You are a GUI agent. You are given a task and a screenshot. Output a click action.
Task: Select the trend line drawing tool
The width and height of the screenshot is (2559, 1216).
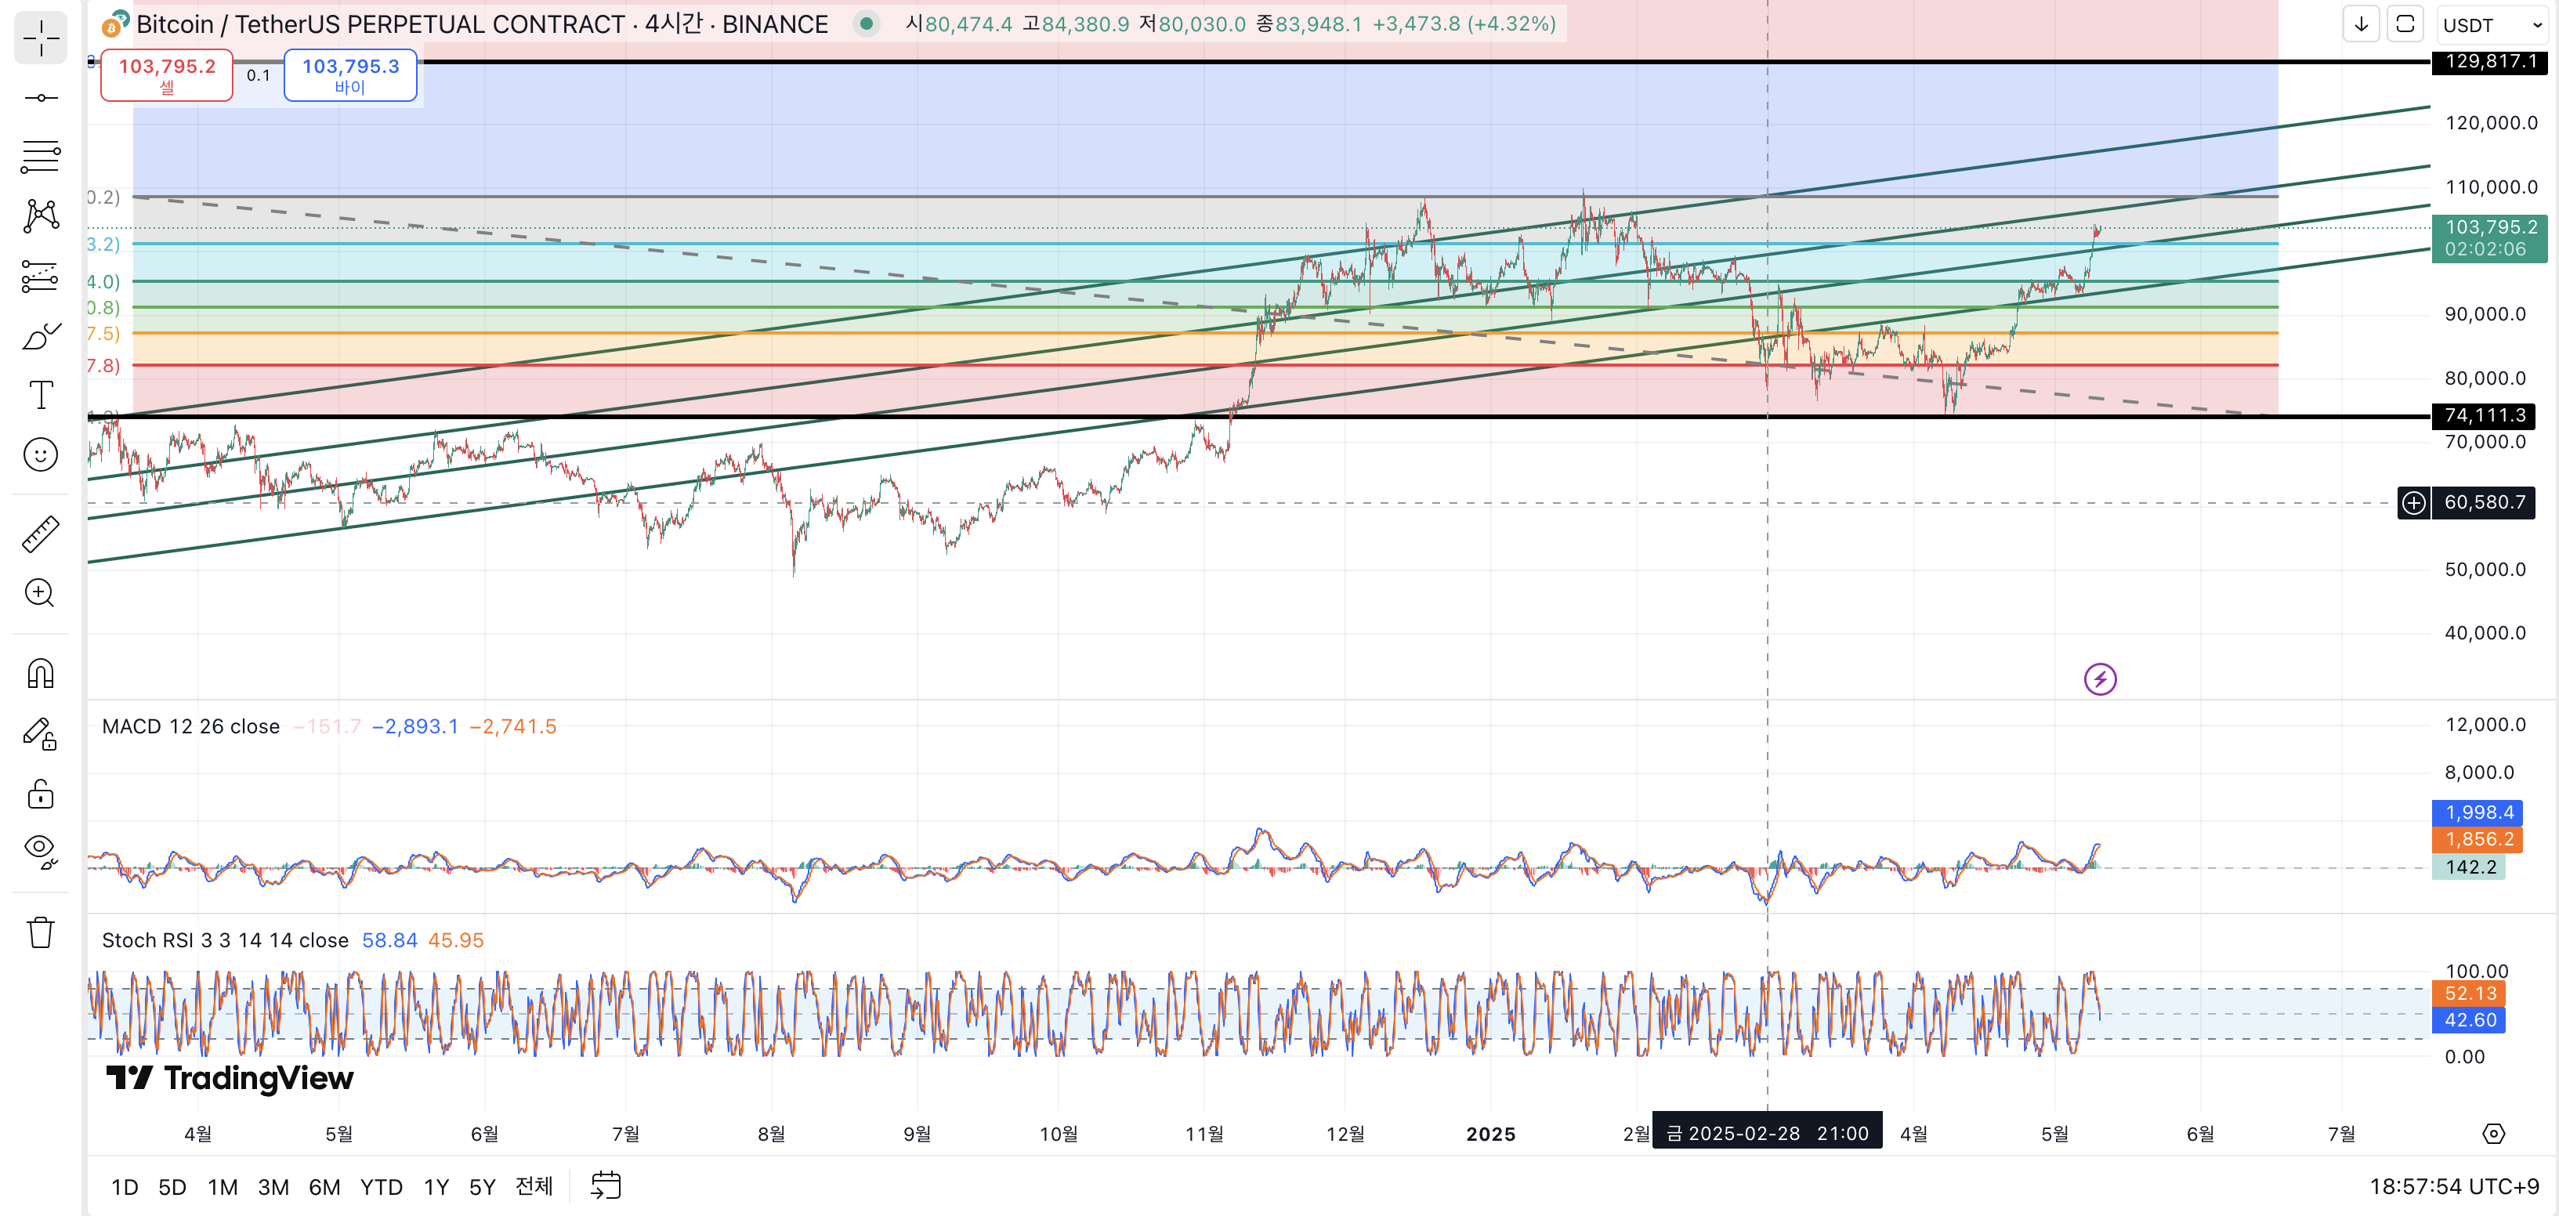click(41, 97)
